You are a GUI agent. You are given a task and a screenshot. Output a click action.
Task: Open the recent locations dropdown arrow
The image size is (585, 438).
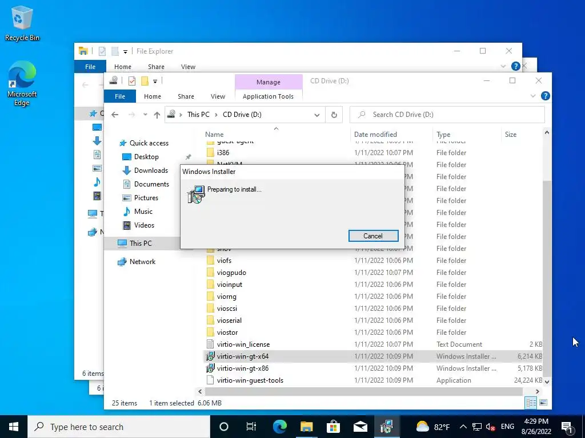[145, 115]
